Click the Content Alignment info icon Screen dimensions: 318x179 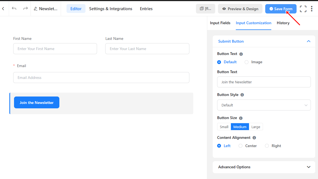click(254, 137)
